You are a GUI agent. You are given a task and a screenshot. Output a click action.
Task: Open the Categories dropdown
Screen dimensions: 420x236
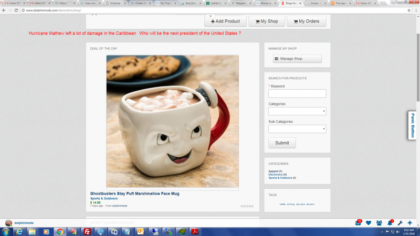coord(297,111)
